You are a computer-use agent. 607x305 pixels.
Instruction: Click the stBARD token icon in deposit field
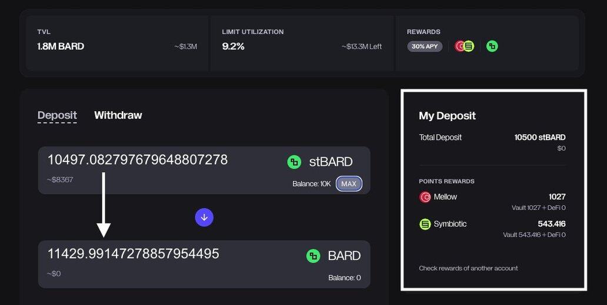[x=294, y=162]
